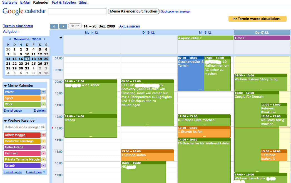
Task: Collapse the Weitere Kalender section
Action: point(6,121)
